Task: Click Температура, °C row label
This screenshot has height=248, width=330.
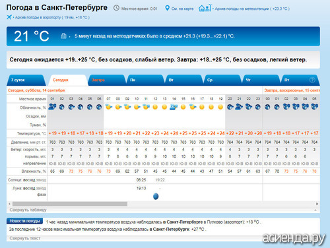Action: pos(32,134)
